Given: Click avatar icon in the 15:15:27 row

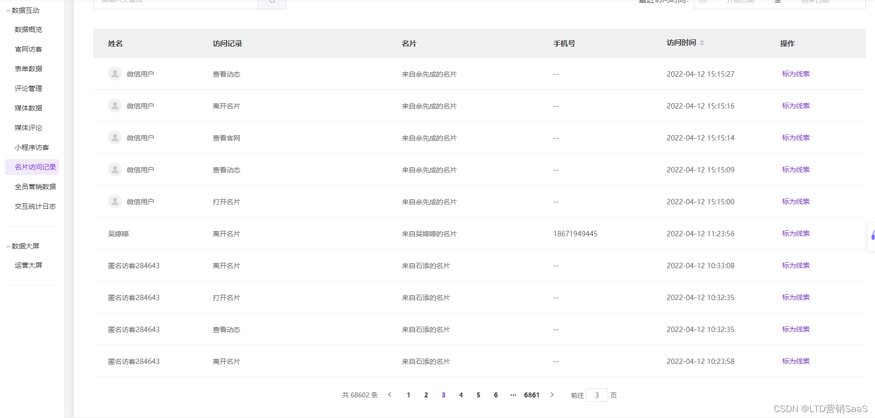Looking at the screenshot, I should [115, 74].
